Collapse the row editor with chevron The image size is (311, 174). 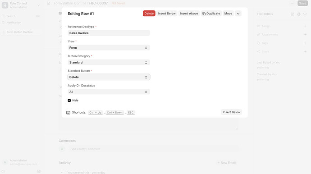coord(238,14)
